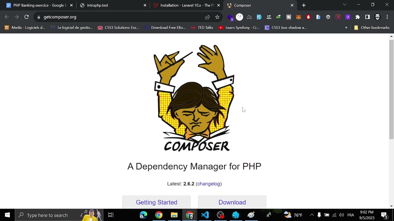Launch Visual Studio Code from taskbar

pyautogui.click(x=205, y=215)
